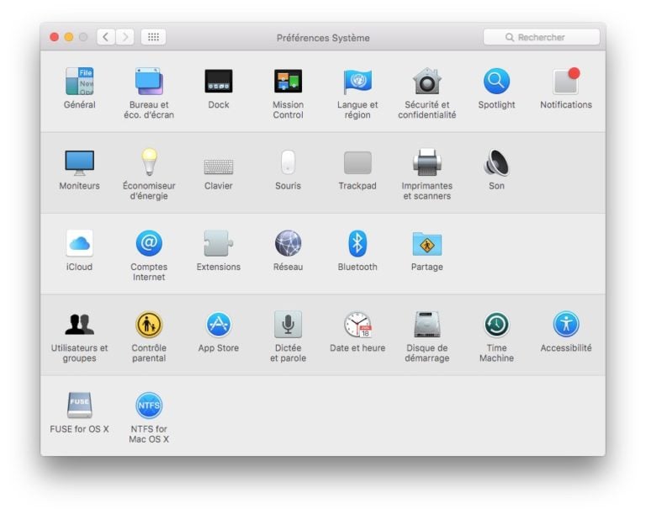Screen dimensions: 646x514
Task: Open Bluetooth preferences icon
Action: 357,243
